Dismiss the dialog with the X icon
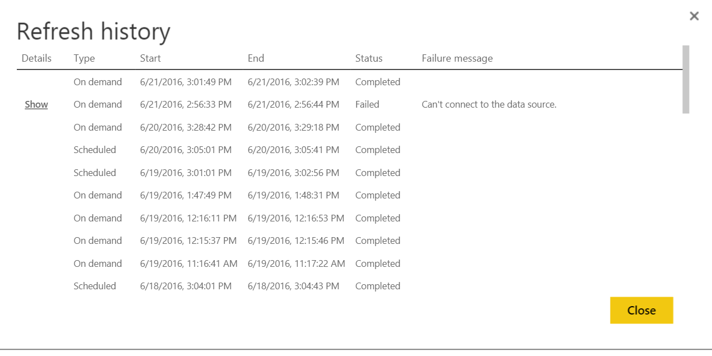This screenshot has height=356, width=712. pos(694,16)
